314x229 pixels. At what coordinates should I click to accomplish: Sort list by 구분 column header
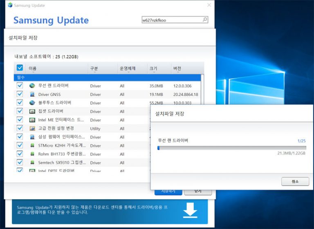tap(103, 68)
